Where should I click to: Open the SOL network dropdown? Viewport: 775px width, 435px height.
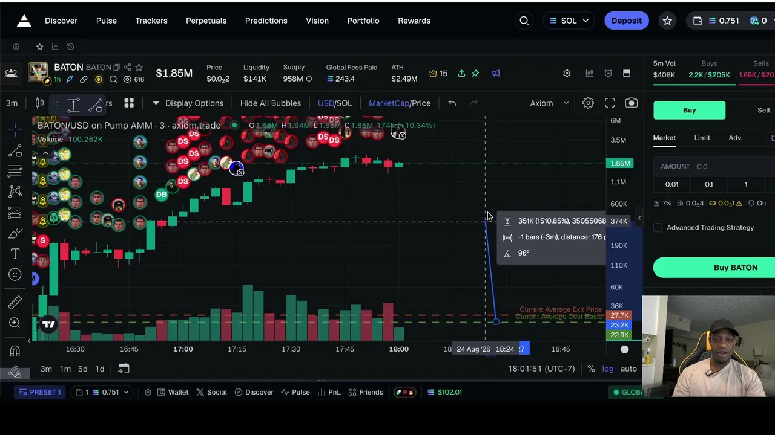(x=569, y=21)
